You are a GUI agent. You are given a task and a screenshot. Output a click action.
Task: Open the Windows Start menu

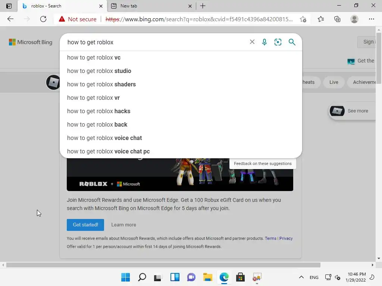pyautogui.click(x=125, y=277)
